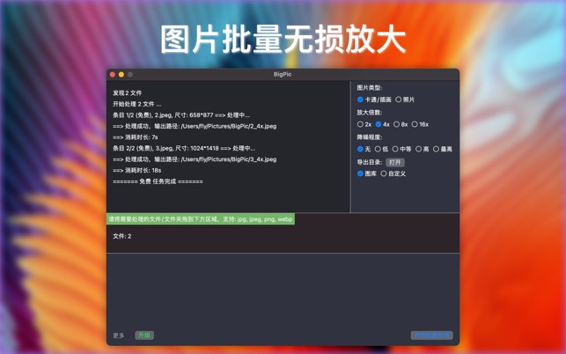Select the 照片 image type
The height and width of the screenshot is (354, 566).
tap(399, 100)
